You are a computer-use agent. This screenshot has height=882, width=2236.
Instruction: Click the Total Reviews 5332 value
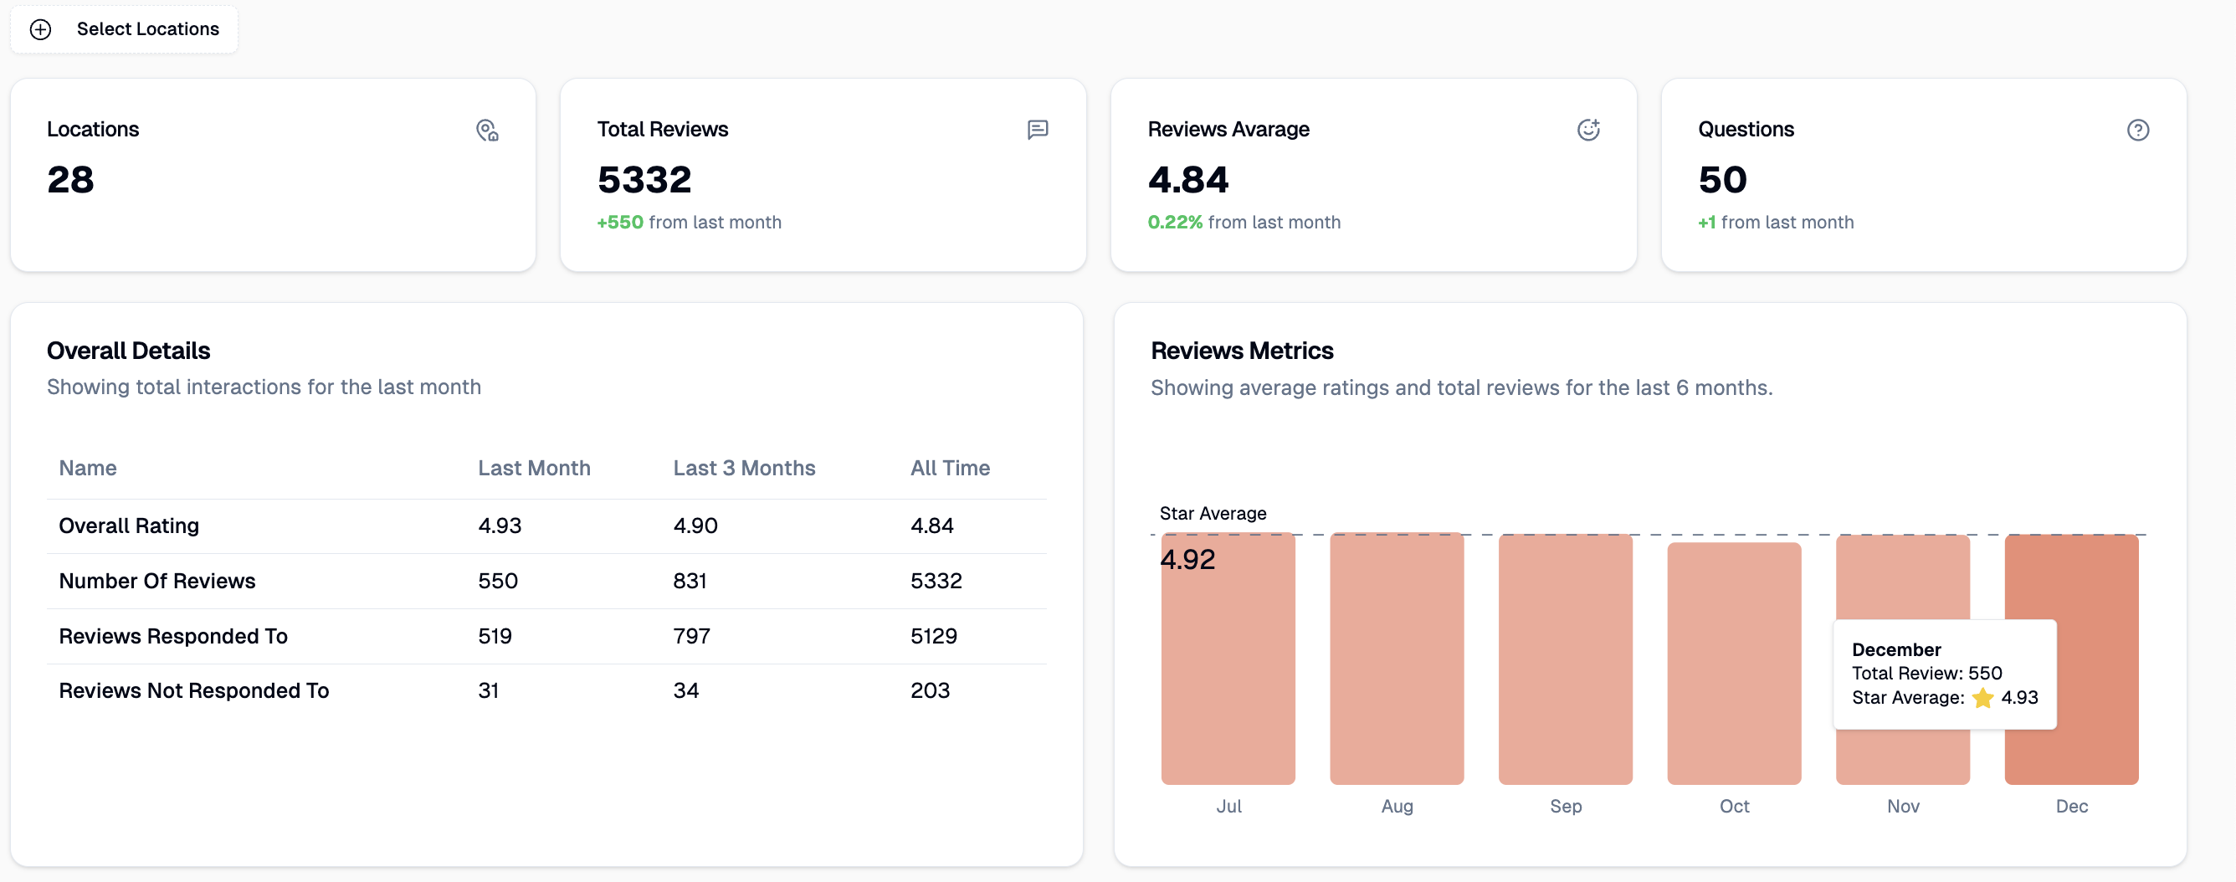644,180
